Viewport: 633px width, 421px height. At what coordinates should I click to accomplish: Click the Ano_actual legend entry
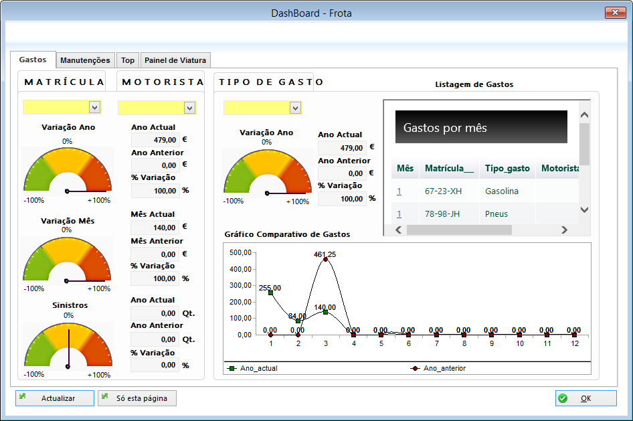(x=253, y=368)
